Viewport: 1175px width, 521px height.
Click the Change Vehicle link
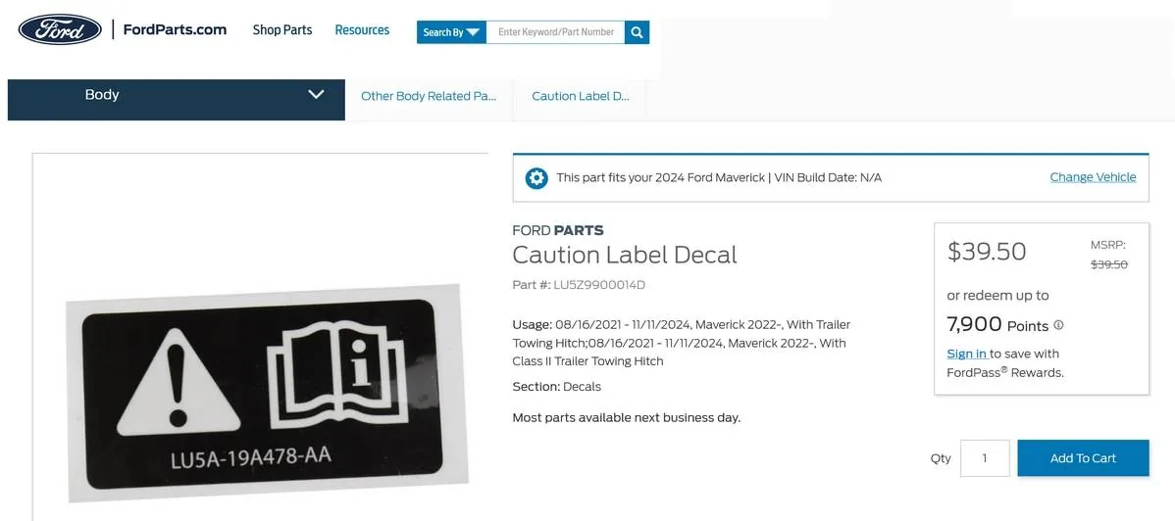pos(1094,177)
